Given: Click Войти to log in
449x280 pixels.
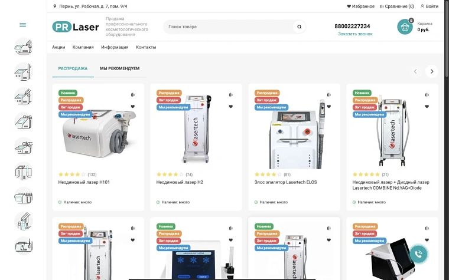Looking at the screenshot, I should 430,6.
